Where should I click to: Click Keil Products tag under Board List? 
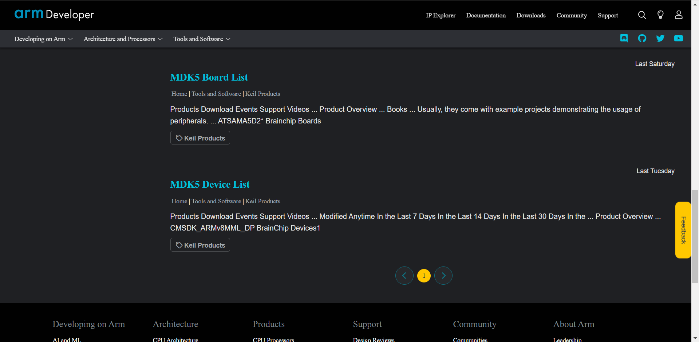200,138
